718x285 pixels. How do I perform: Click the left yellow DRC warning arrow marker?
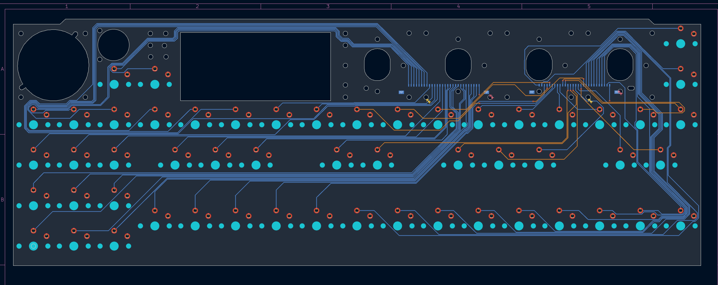428,101
